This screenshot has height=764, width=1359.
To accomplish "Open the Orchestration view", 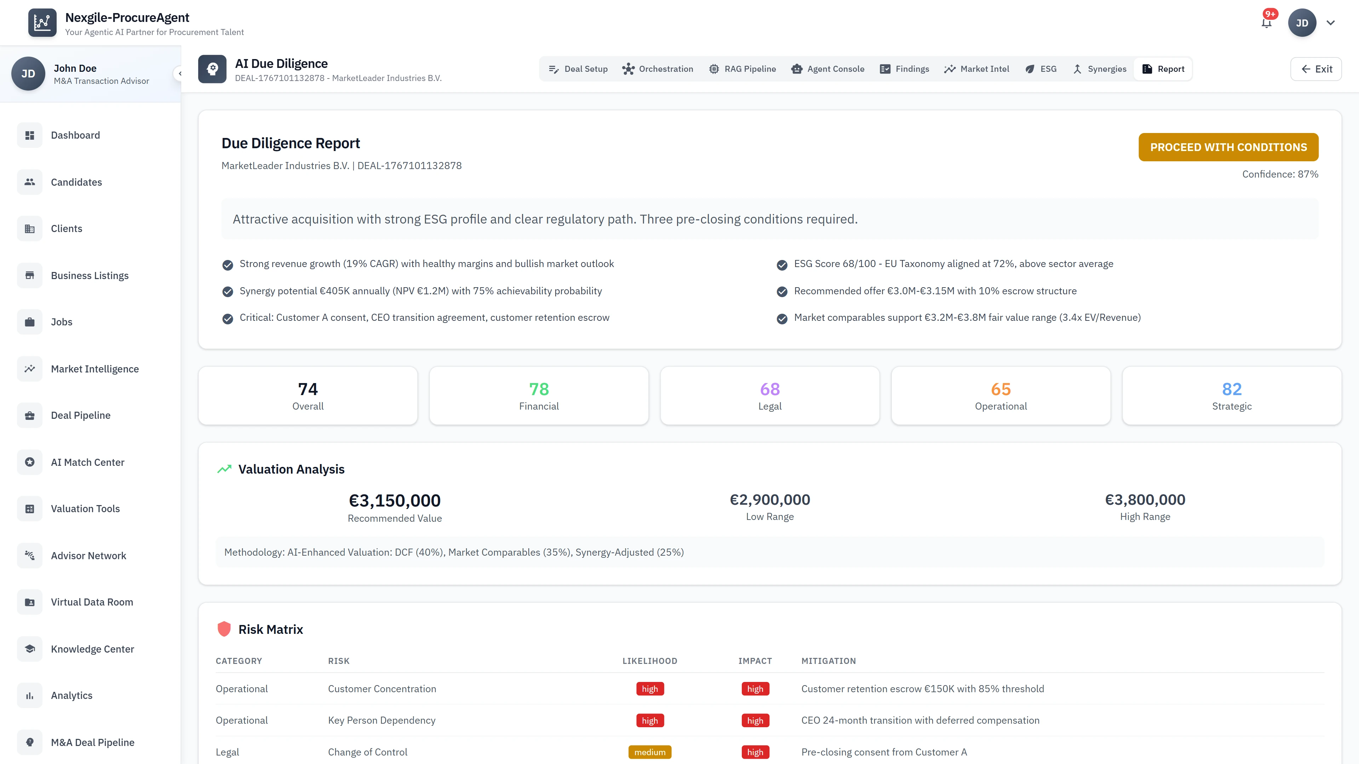I will 657,69.
